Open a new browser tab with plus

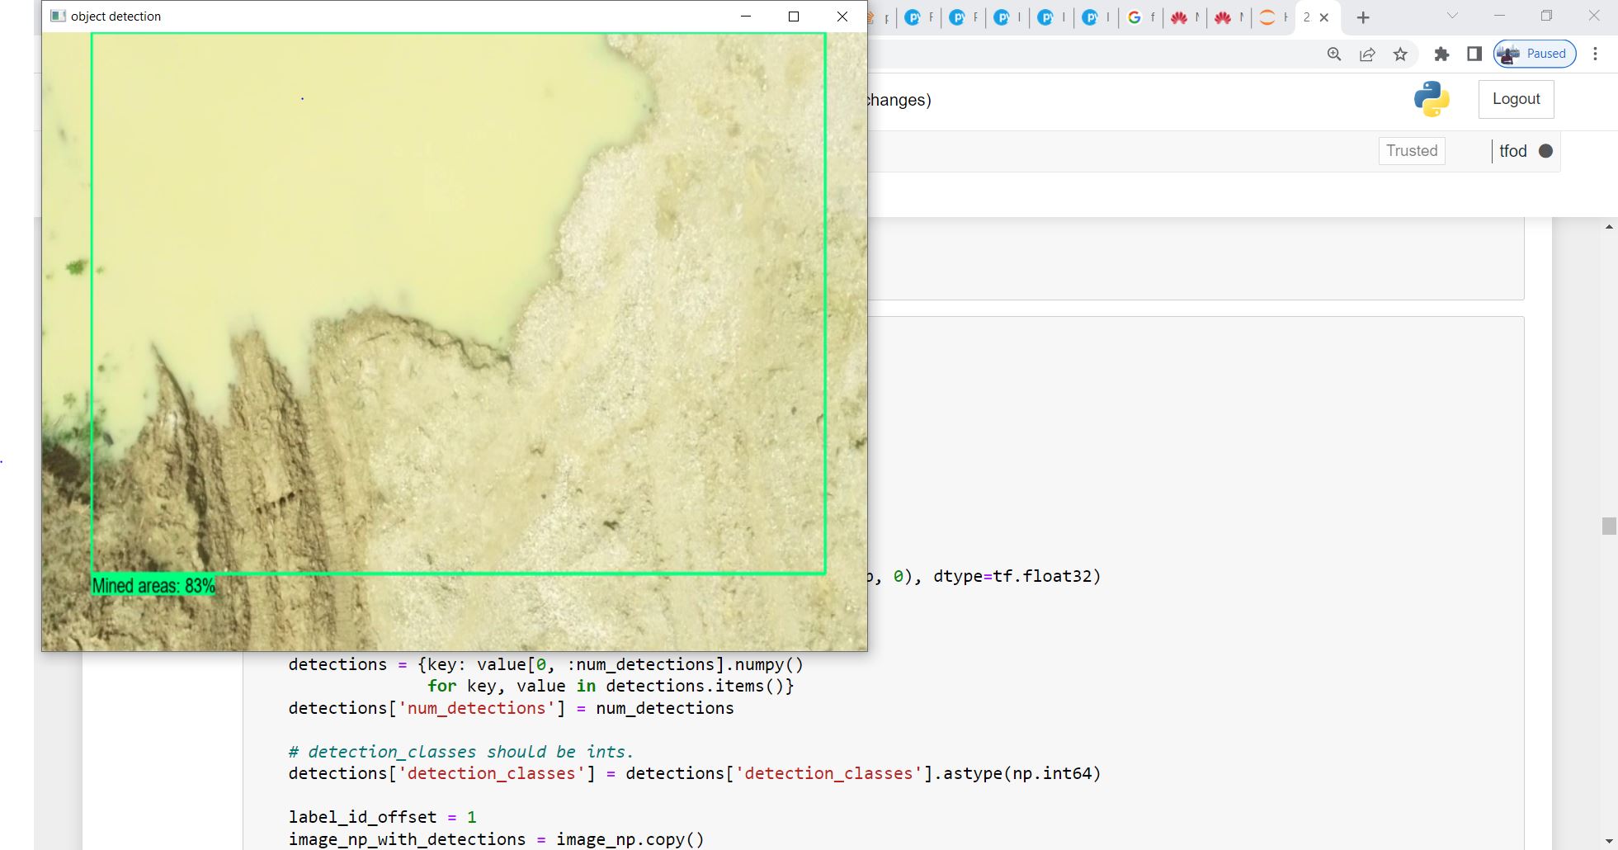1363,17
